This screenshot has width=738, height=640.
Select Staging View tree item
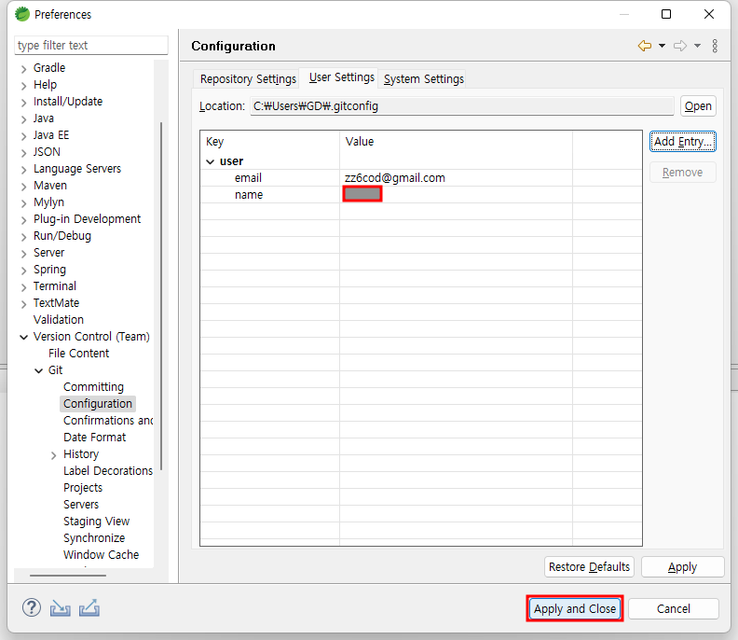pyautogui.click(x=97, y=522)
